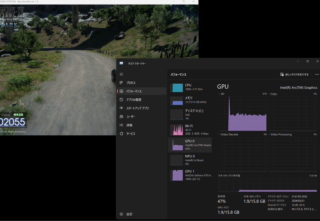Click the 3D usage graph area
This screenshot has height=221, width=320.
pos(243,114)
